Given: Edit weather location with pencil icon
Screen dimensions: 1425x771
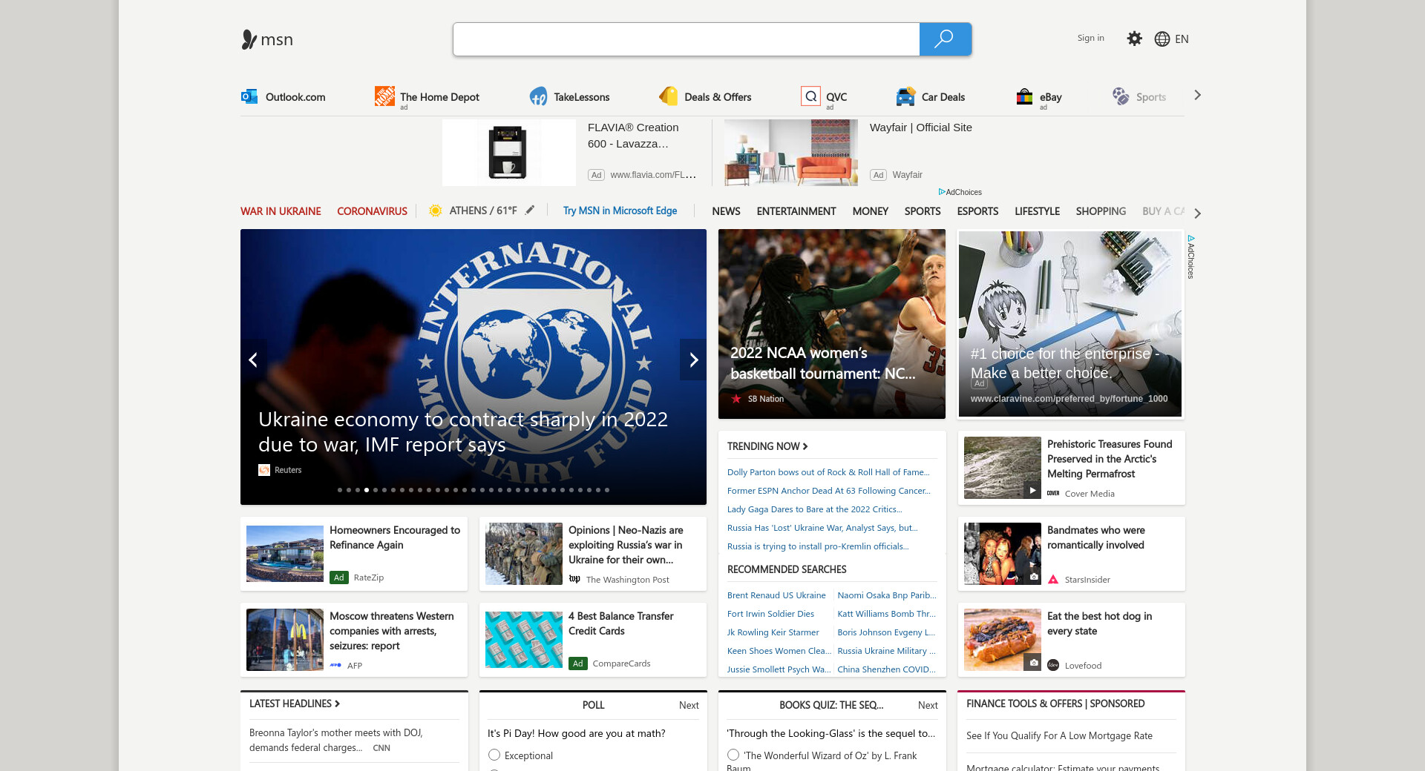Looking at the screenshot, I should [x=530, y=211].
